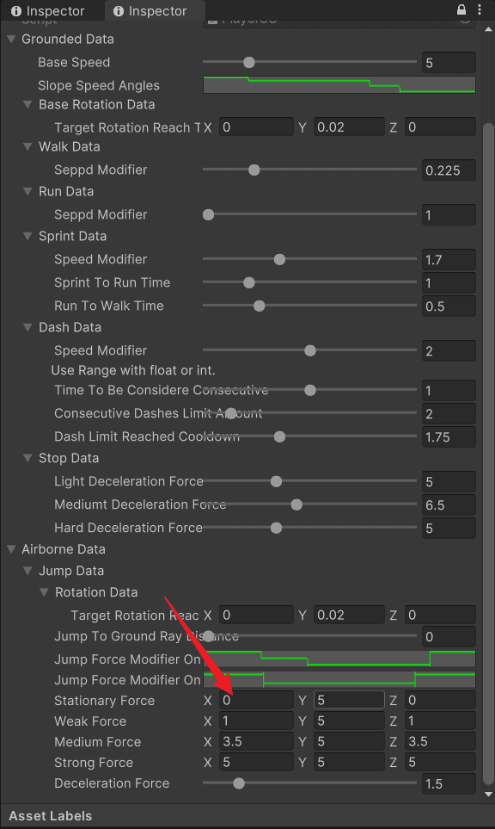The width and height of the screenshot is (495, 829).
Task: Click the Walk Data Seppd Modifier value field
Action: click(x=449, y=170)
